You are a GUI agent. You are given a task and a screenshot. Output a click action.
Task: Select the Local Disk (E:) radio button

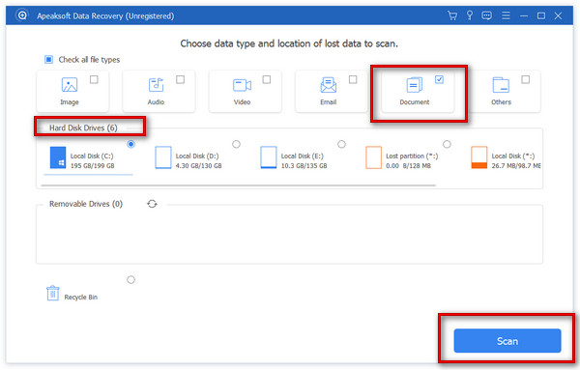pyautogui.click(x=341, y=144)
